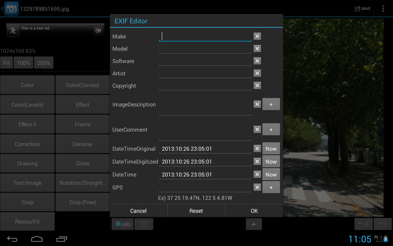Tap the Android home navigation icon
This screenshot has height=246, width=393.
click(37, 239)
